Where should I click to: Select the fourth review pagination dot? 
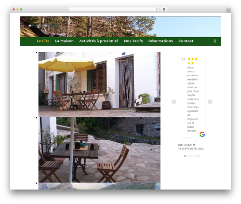pos(196,156)
